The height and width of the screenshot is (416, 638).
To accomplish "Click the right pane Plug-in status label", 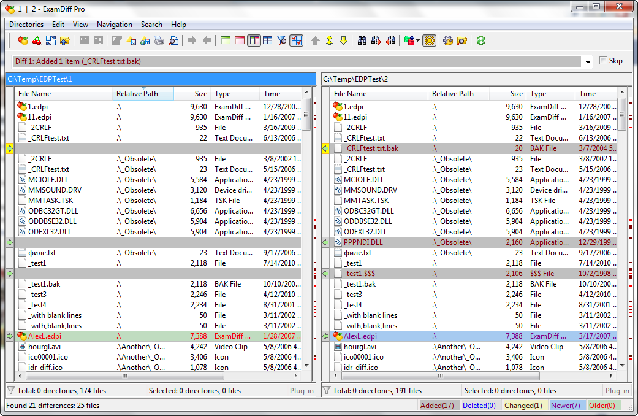I will click(617, 391).
